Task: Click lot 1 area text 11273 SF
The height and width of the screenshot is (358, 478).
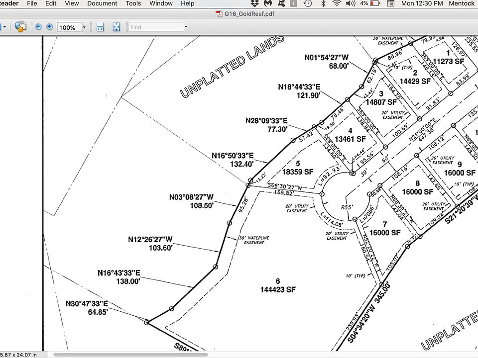Action: (x=449, y=61)
